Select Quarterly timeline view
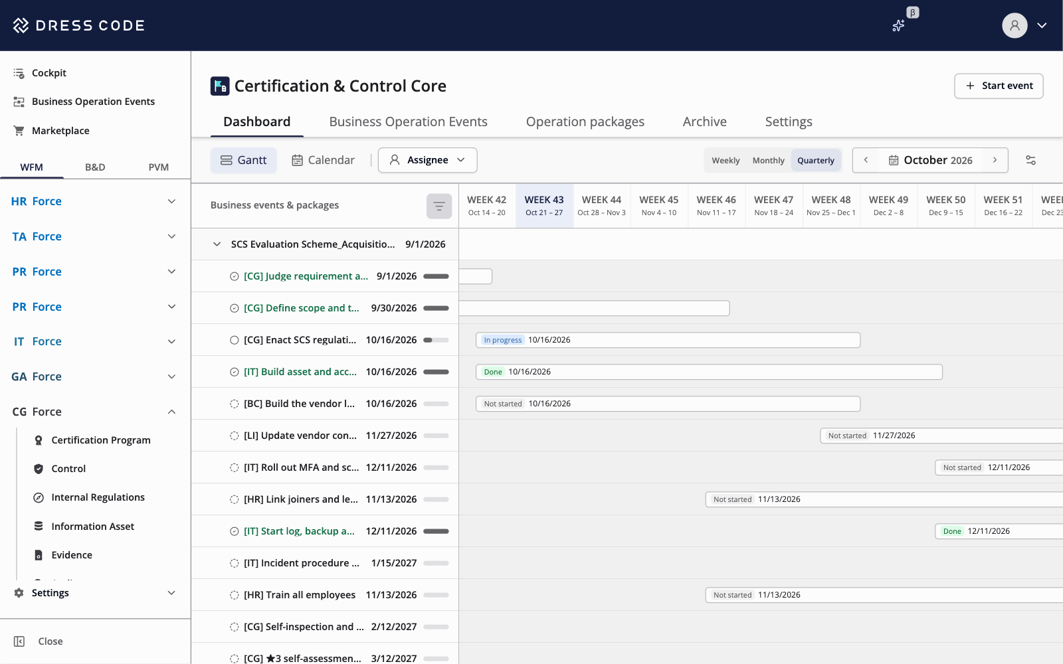The image size is (1063, 664). point(816,161)
